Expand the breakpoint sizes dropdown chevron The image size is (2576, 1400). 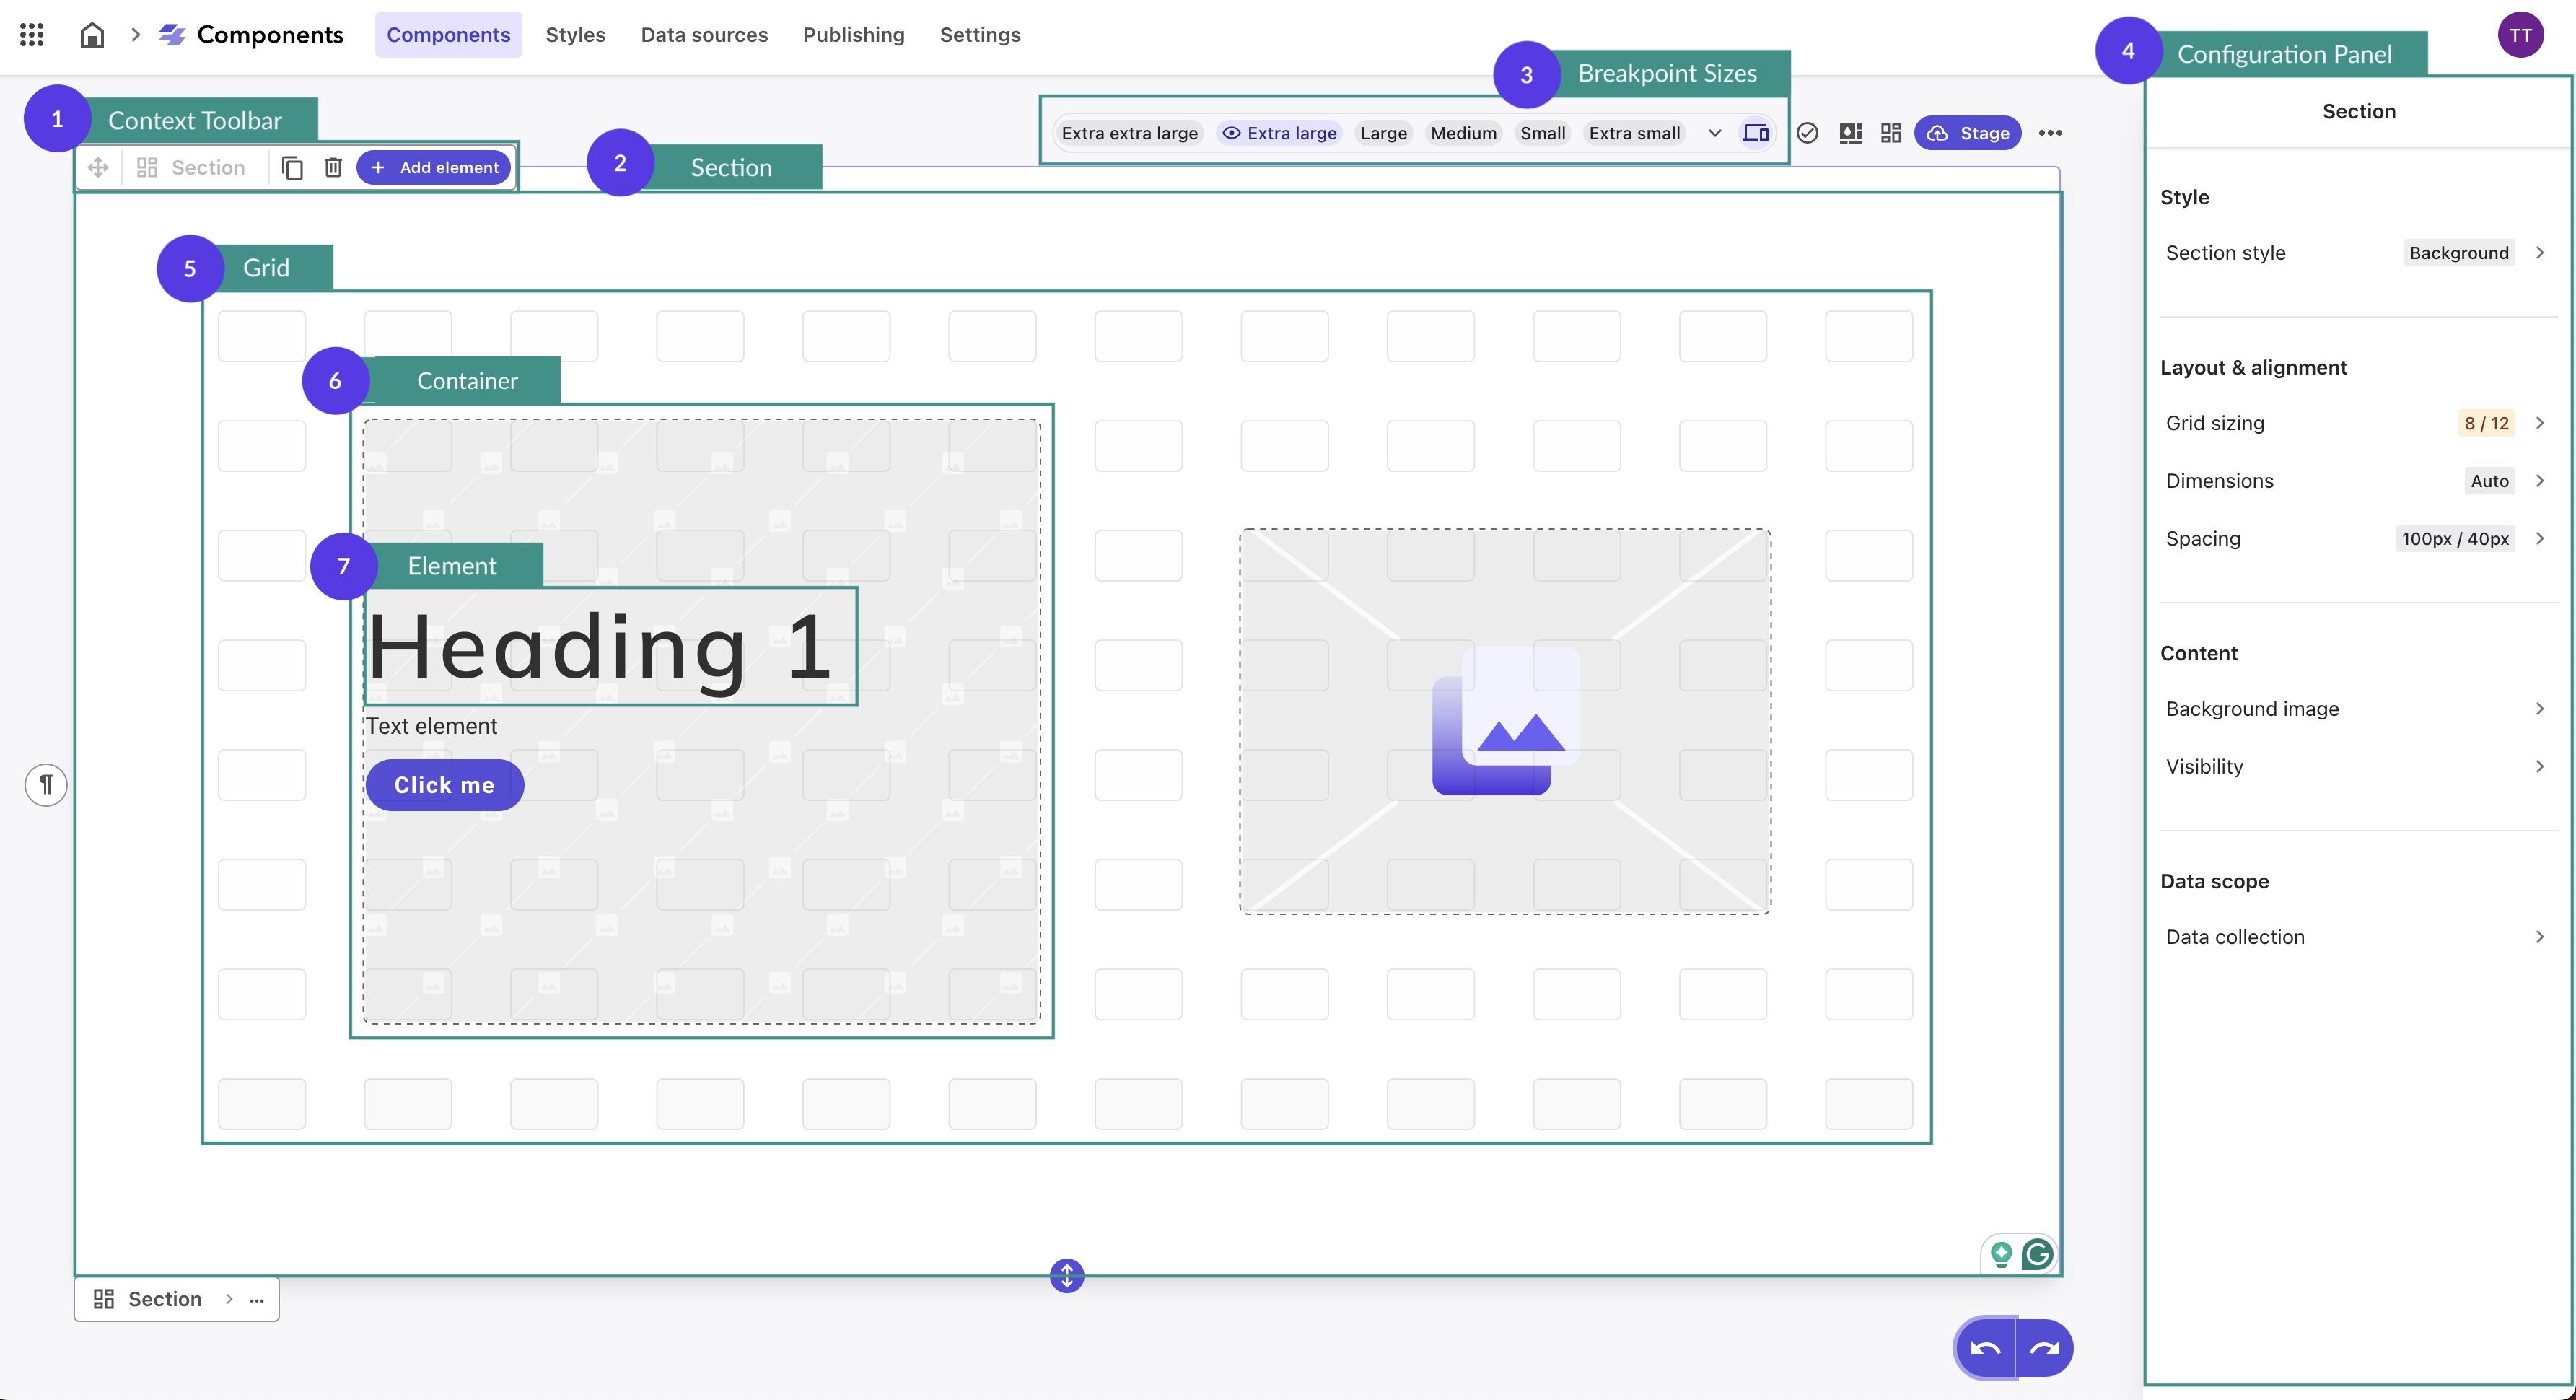1714,133
